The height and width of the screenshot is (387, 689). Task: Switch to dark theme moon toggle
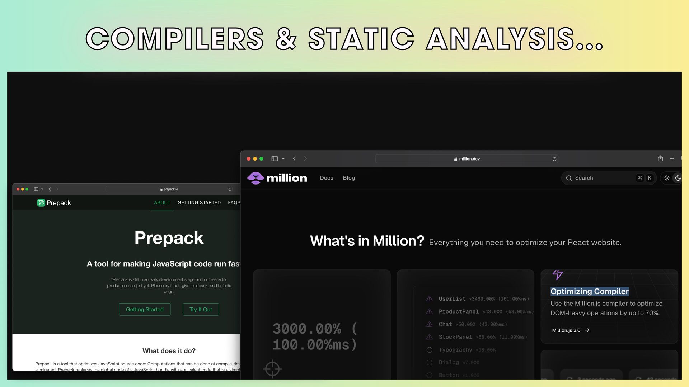[678, 178]
